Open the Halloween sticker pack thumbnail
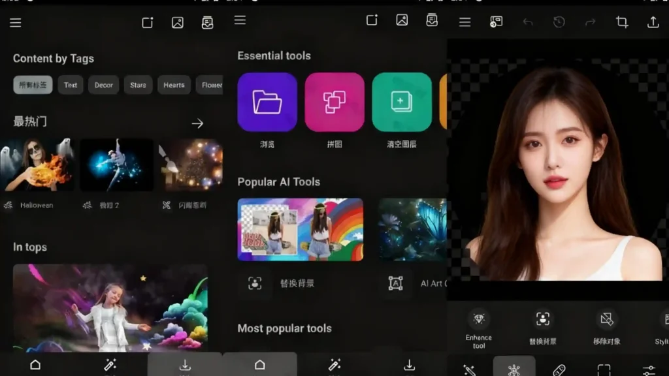The image size is (669, 376). pyautogui.click(x=37, y=165)
